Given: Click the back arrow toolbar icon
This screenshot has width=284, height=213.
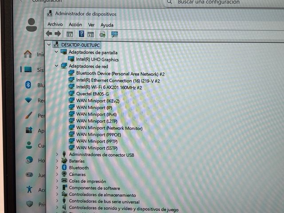Looking at the screenshot, I should [49, 34].
